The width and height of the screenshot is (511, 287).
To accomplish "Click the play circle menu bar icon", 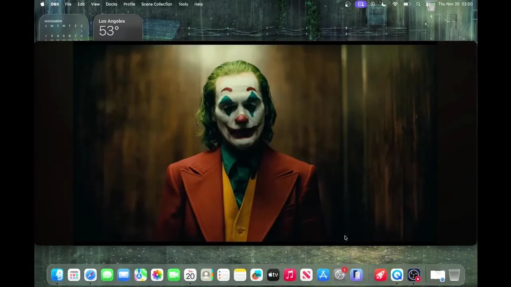I will (x=373, y=4).
